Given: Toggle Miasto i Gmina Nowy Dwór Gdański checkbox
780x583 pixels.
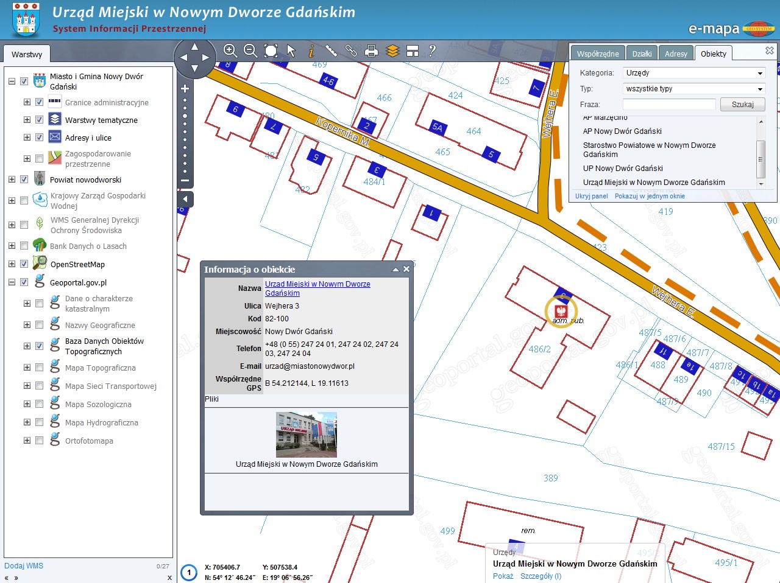Looking at the screenshot, I should click(24, 81).
